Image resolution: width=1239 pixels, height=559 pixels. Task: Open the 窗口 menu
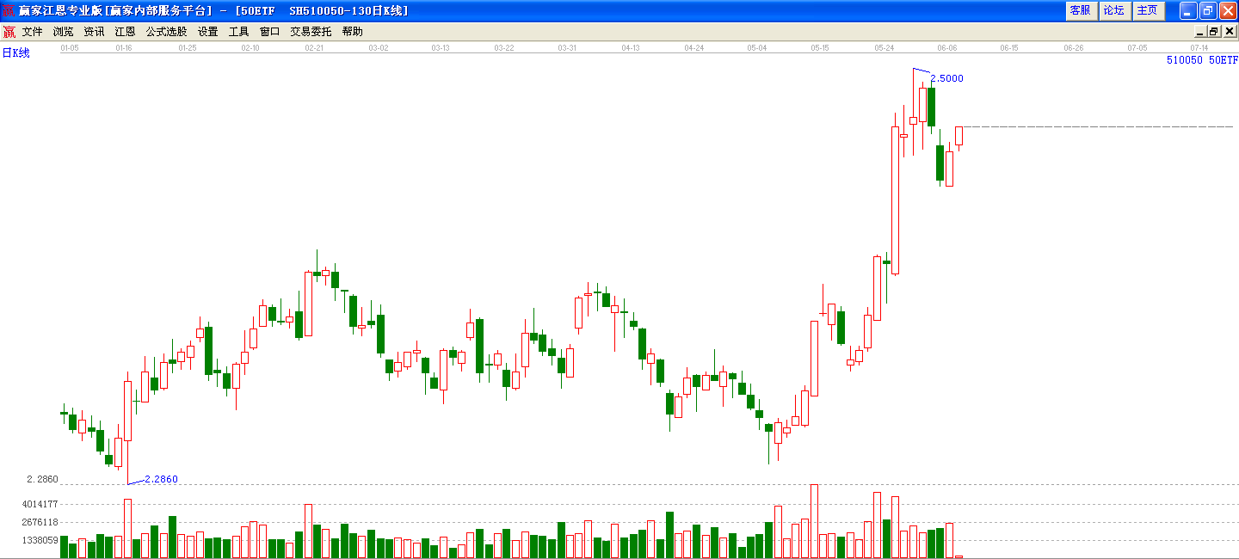(270, 32)
